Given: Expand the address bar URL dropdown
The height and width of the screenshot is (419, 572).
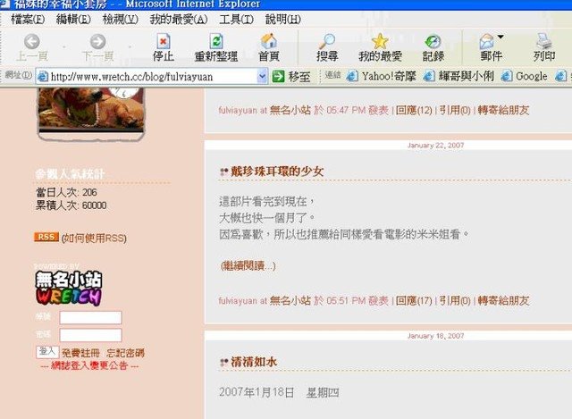Looking at the screenshot, I should (262, 76).
